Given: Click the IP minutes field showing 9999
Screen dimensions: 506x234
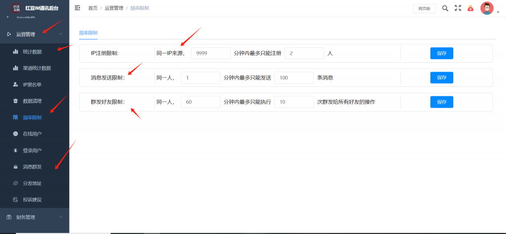Looking at the screenshot, I should 211,53.
